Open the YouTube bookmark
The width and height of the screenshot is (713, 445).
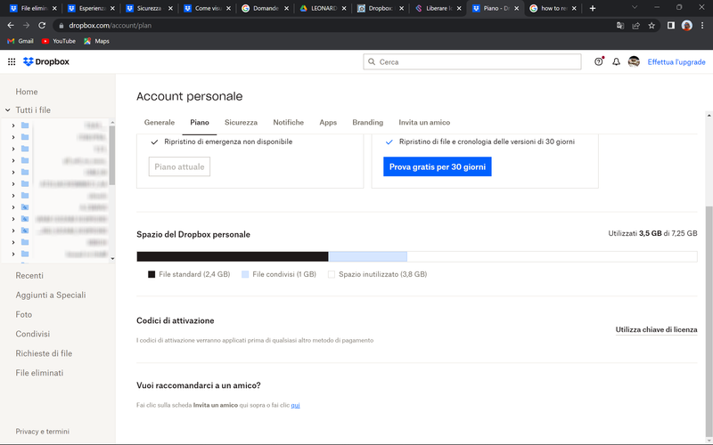click(x=58, y=41)
